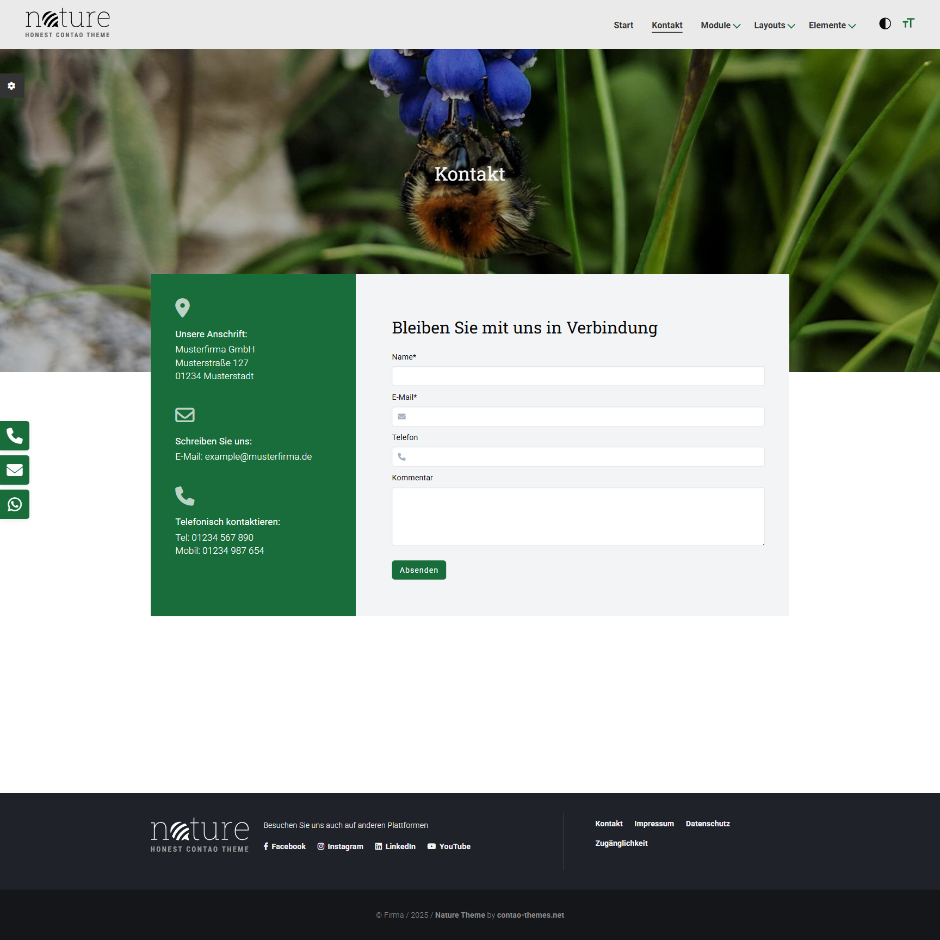Open the settings gear side tab
The height and width of the screenshot is (940, 940).
point(11,86)
